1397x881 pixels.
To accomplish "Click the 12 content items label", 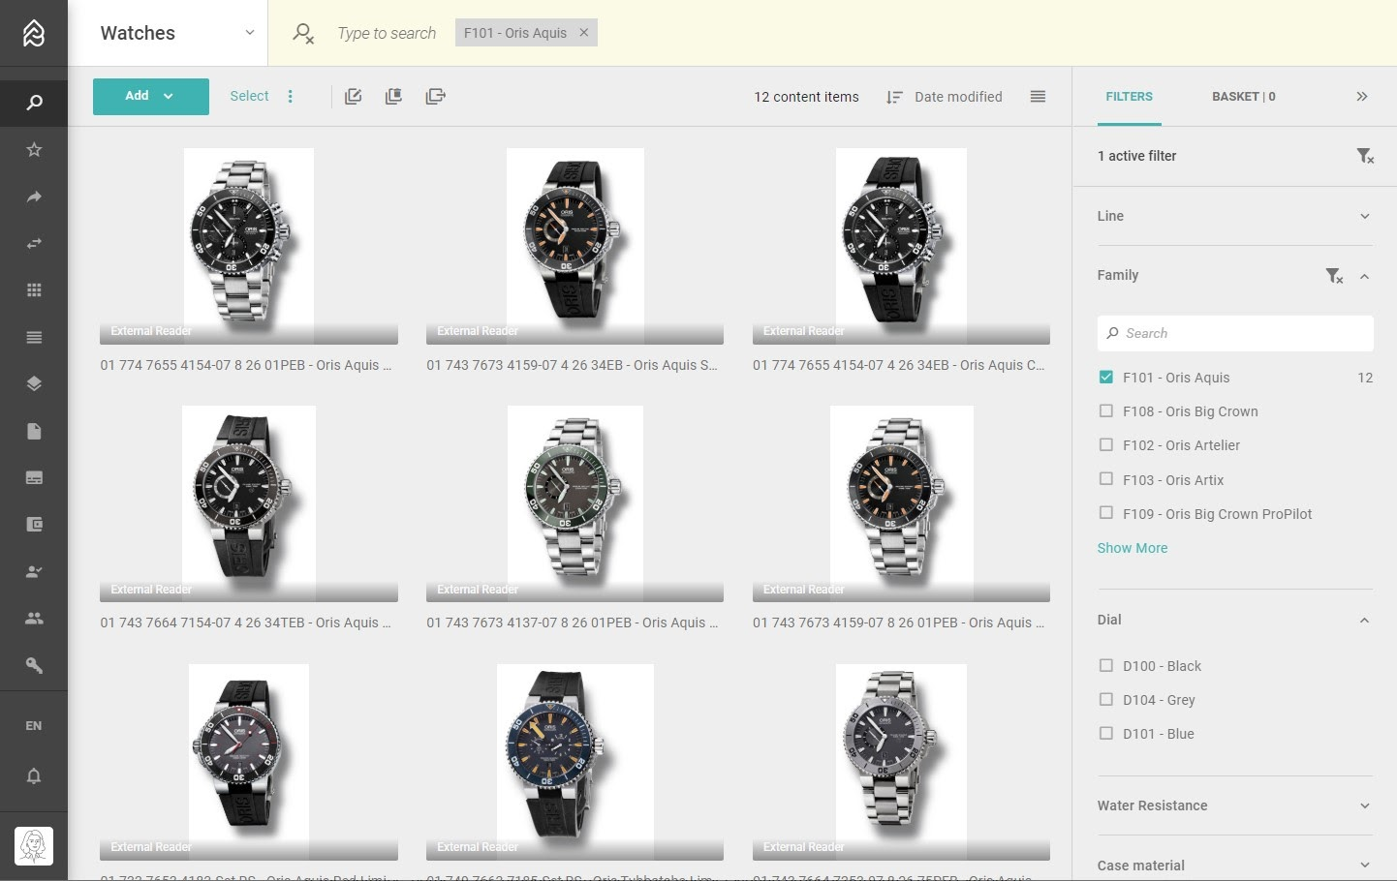I will pyautogui.click(x=806, y=97).
